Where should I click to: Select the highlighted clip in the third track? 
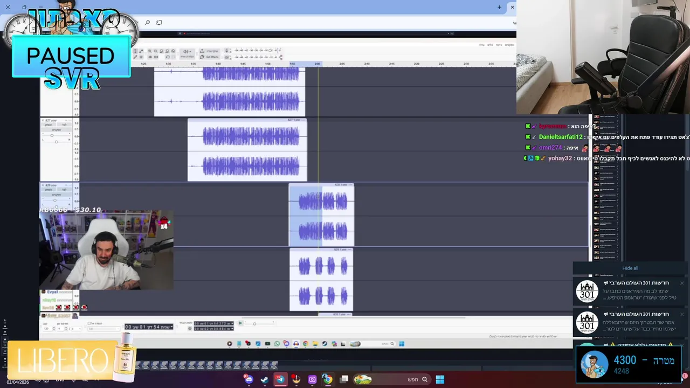321,215
